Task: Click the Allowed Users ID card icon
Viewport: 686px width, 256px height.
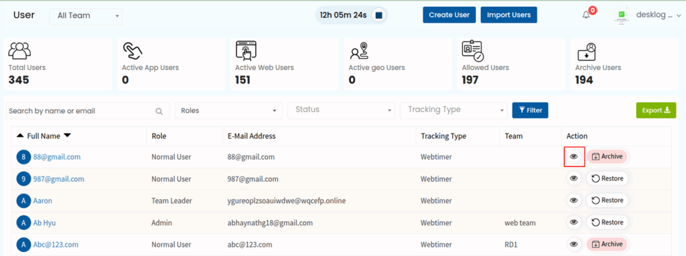Action: pos(473,51)
